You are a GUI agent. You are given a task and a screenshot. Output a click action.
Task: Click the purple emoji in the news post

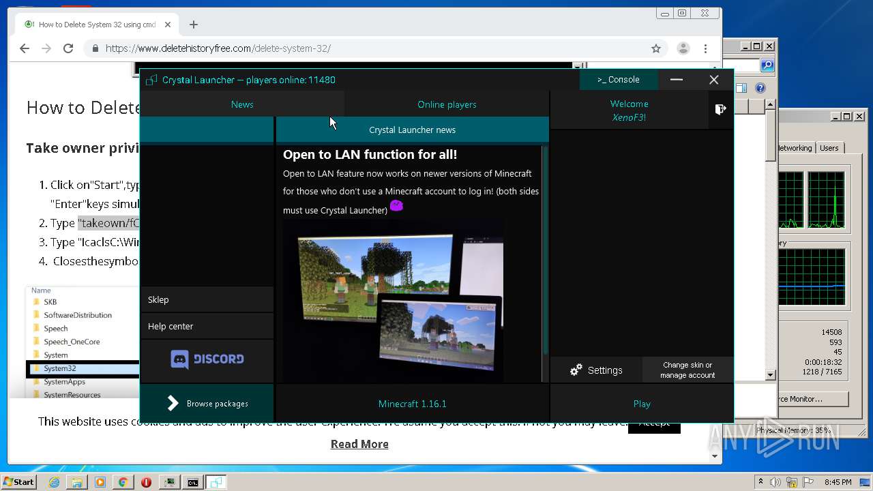[396, 205]
